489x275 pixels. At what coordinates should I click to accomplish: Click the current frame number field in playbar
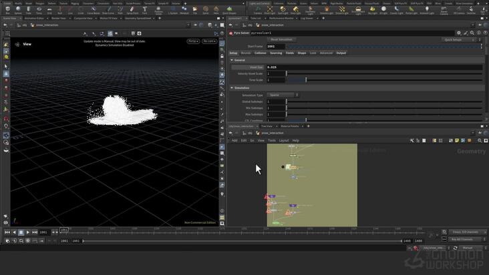pos(44,232)
